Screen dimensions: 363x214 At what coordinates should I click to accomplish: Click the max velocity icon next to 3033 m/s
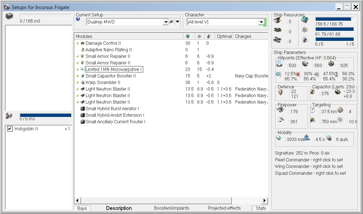[278, 138]
